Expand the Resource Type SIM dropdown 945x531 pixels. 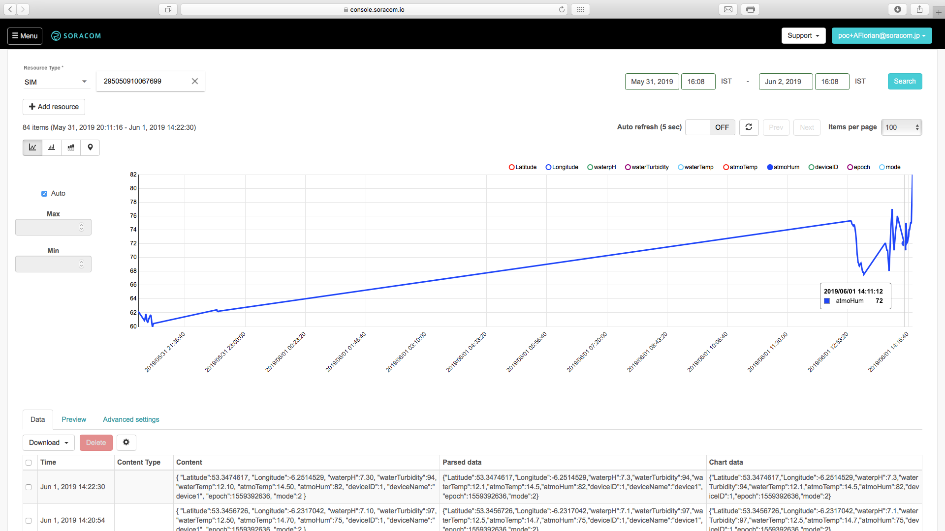coord(55,82)
